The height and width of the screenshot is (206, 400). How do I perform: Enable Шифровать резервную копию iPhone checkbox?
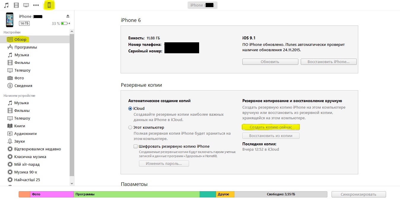pos(136,146)
